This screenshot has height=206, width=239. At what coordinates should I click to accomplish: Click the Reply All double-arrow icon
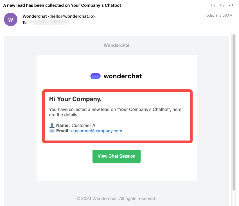(x=222, y=5)
